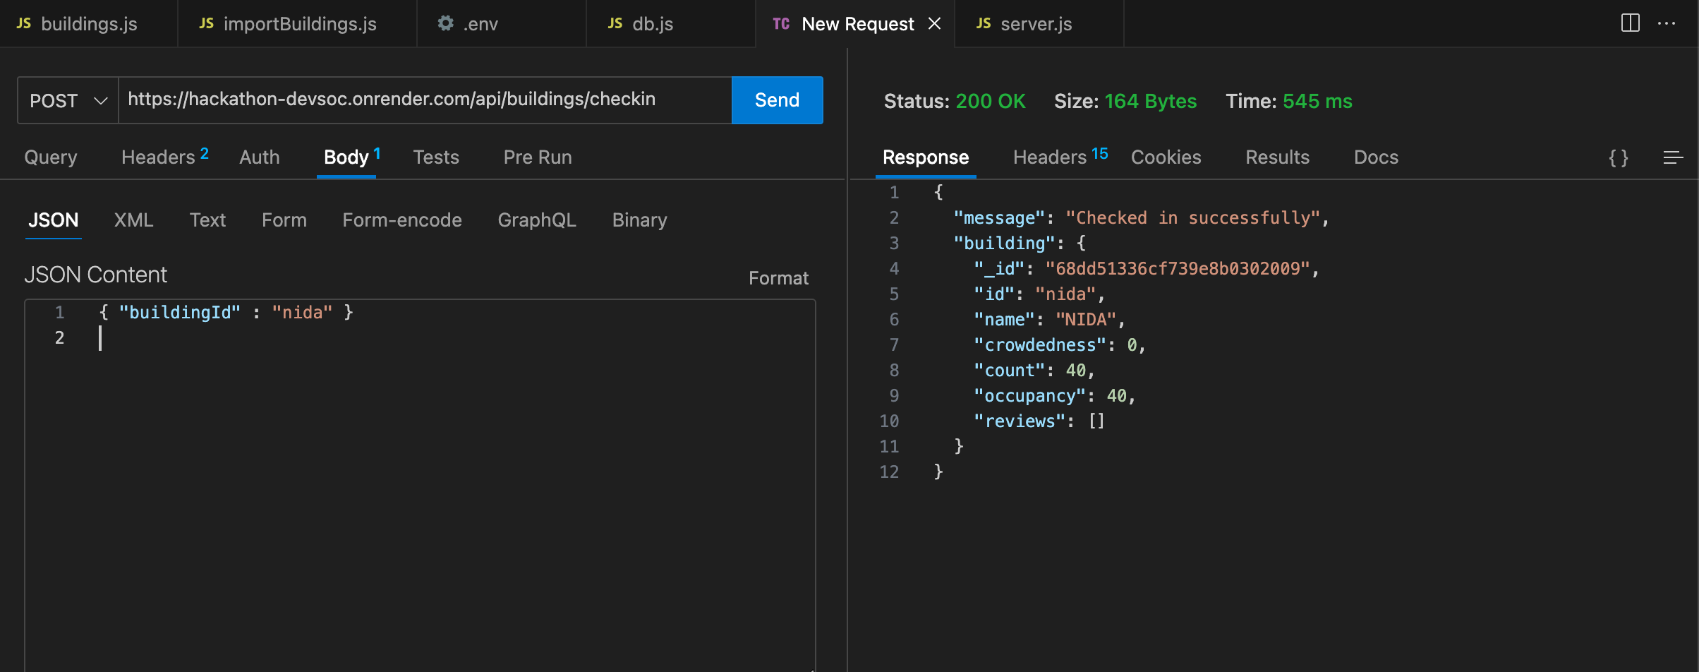Switch to the Results tab

(x=1277, y=157)
